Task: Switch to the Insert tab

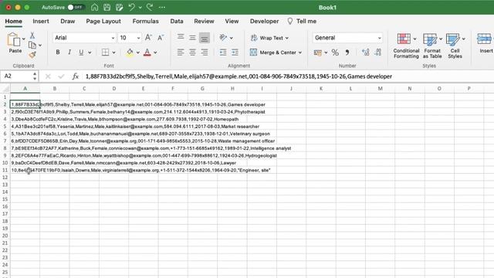Action: click(x=41, y=21)
